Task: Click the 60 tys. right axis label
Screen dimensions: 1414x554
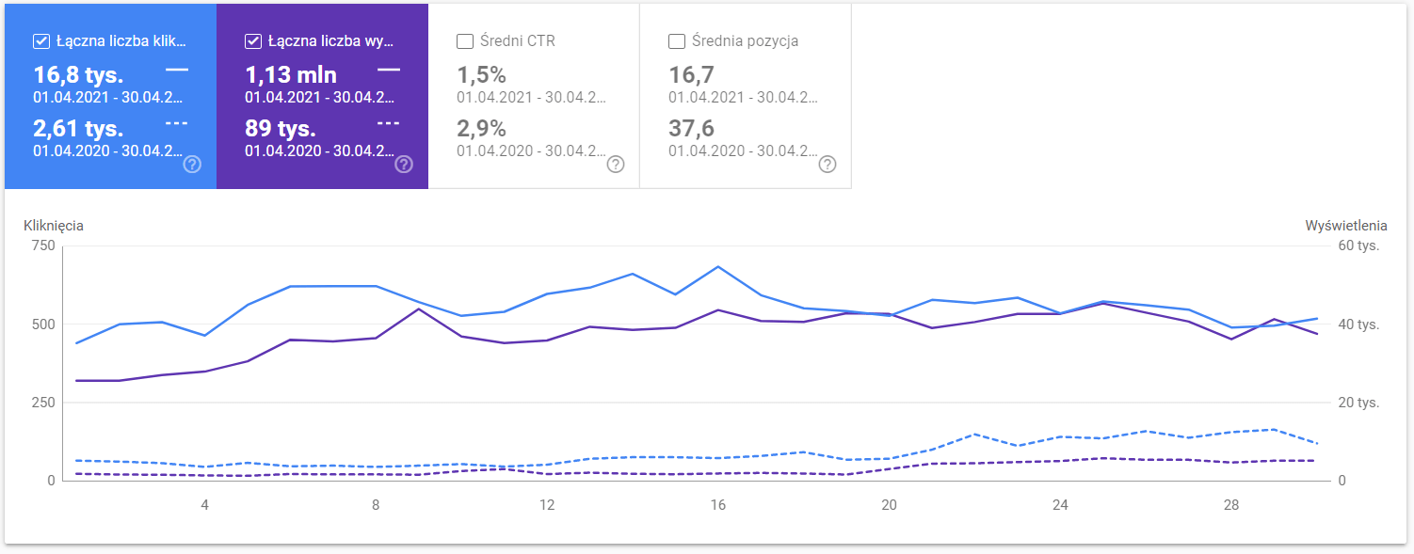Action: [1359, 246]
